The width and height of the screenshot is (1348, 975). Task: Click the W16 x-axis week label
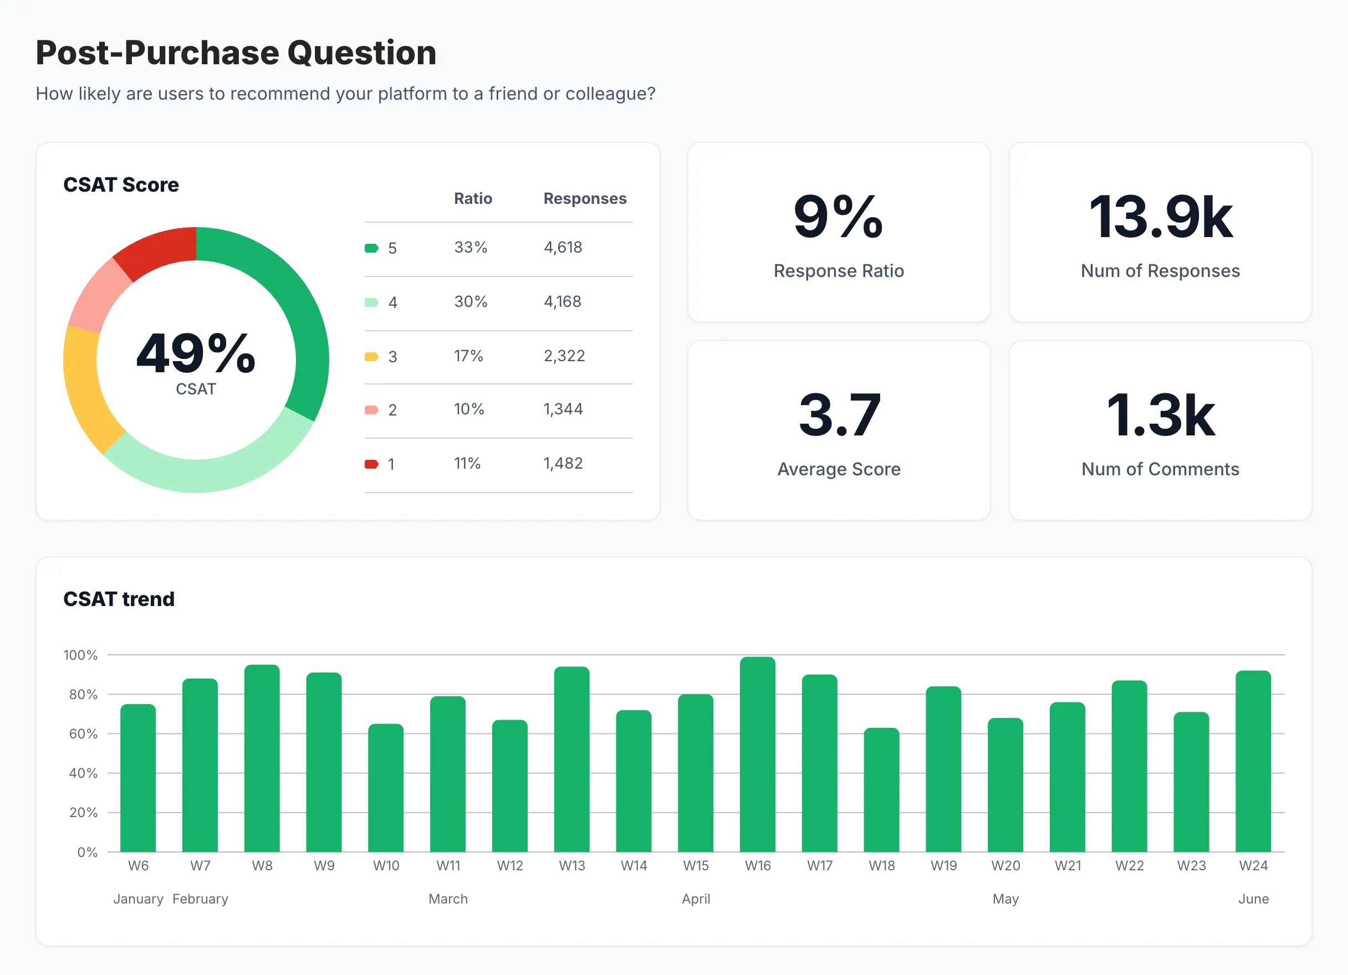(x=758, y=866)
